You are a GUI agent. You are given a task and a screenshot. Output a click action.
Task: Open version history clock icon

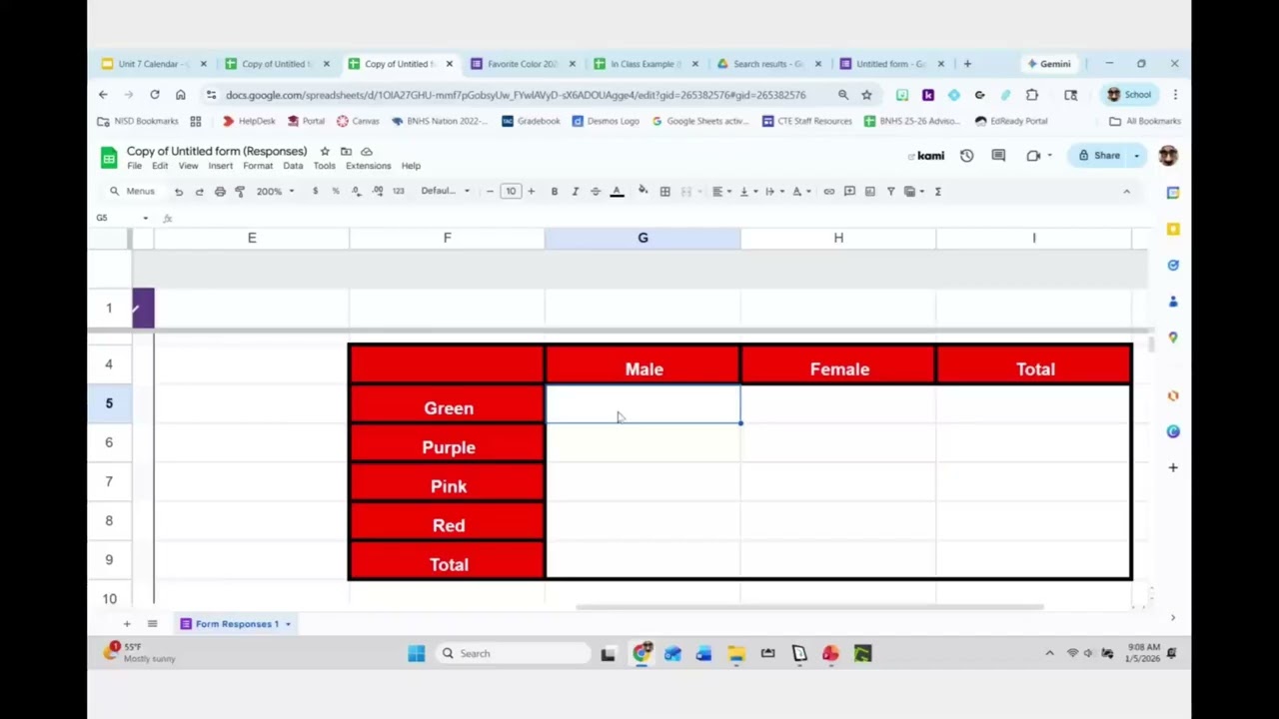pos(966,156)
